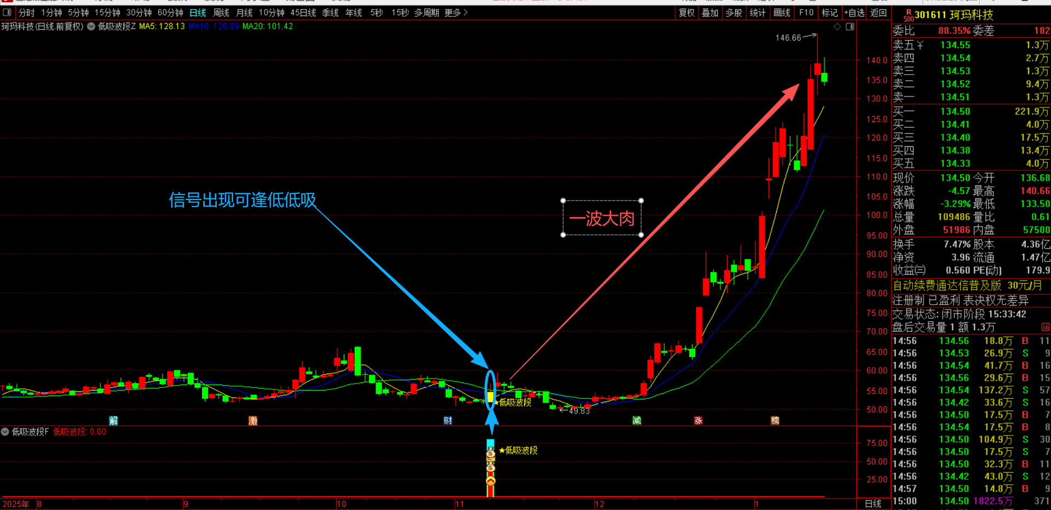Toggle the left sidebar panel icon

pos(7,13)
